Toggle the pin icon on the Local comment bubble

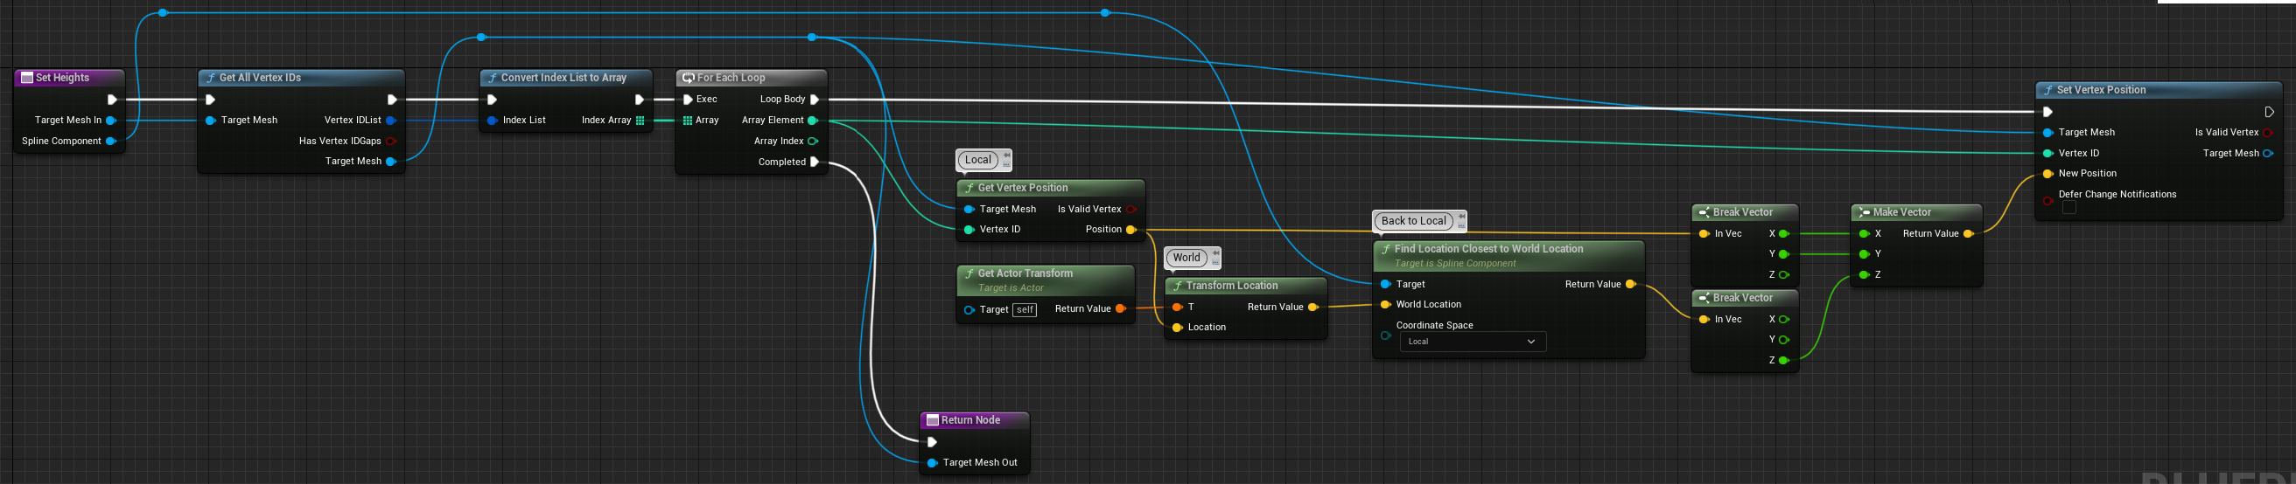(x=1006, y=156)
